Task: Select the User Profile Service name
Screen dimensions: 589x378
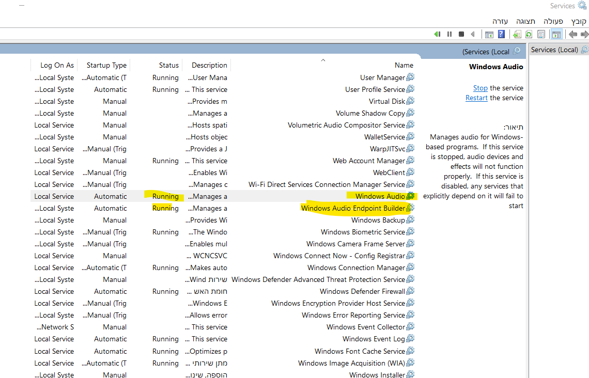Action: pyautogui.click(x=375, y=89)
